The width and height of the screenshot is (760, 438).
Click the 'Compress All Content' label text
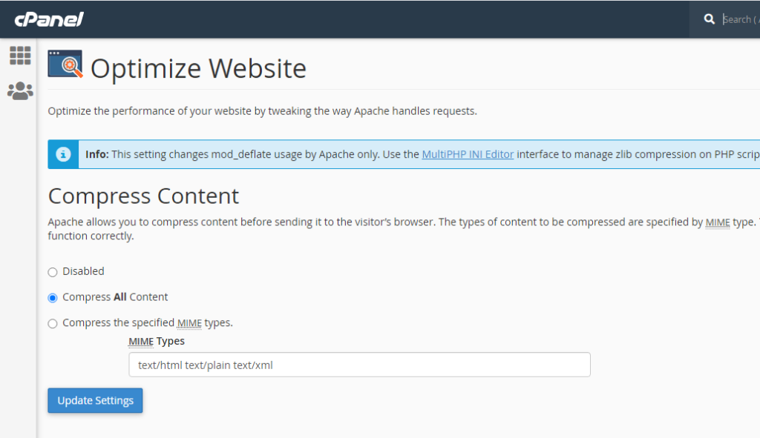coord(115,297)
